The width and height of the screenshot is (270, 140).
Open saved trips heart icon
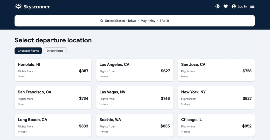(x=226, y=6)
